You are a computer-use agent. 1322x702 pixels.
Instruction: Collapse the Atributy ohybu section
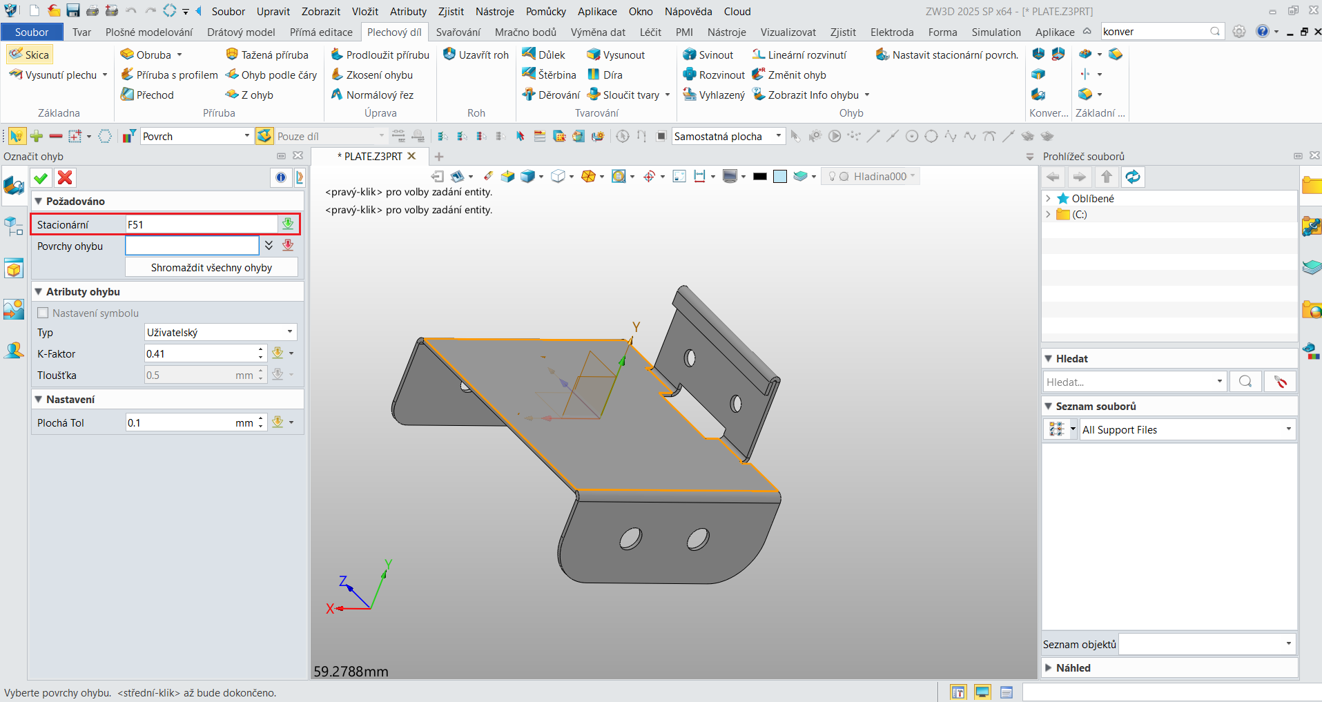(39, 291)
